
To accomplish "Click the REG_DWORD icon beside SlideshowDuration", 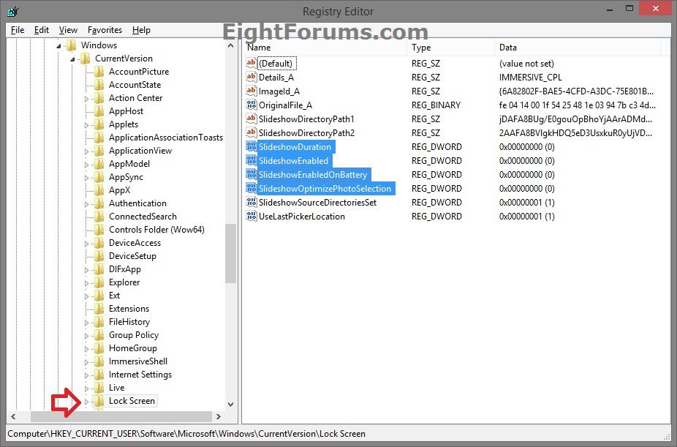I will [x=251, y=146].
